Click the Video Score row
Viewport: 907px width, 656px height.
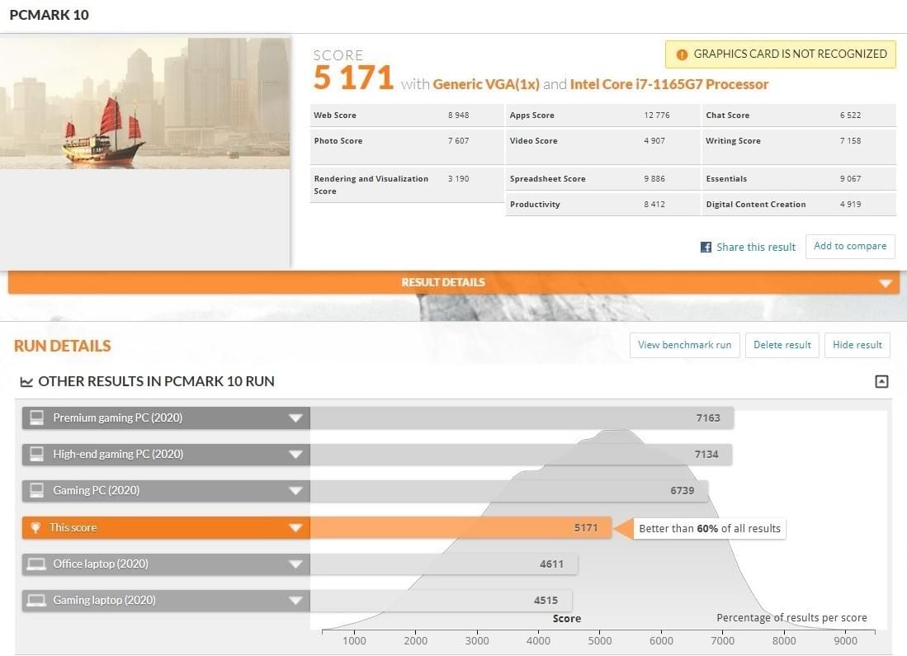(x=602, y=146)
